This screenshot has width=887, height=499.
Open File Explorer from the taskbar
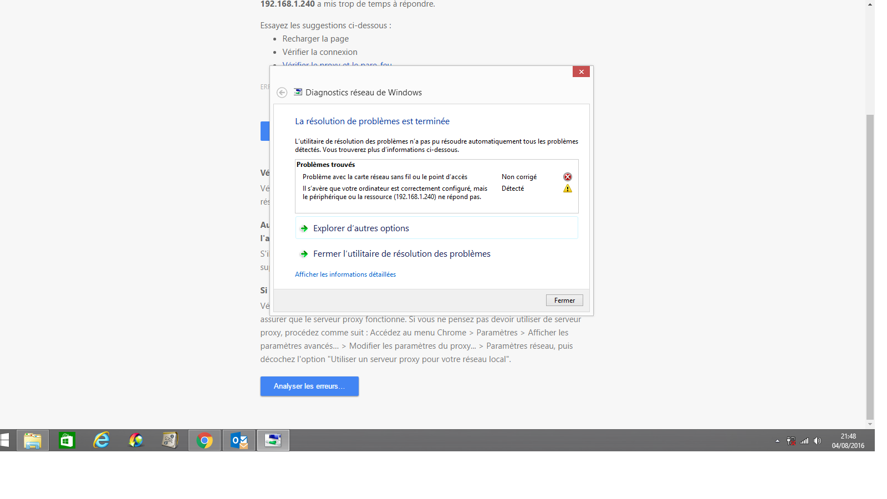point(33,440)
